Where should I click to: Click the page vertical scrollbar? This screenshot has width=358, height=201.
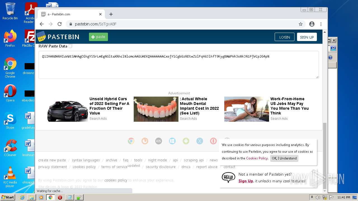pyautogui.click(x=325, y=155)
